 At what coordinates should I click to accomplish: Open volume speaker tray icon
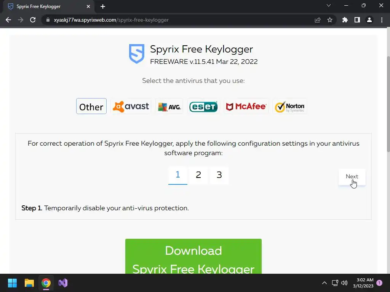pyautogui.click(x=344, y=283)
